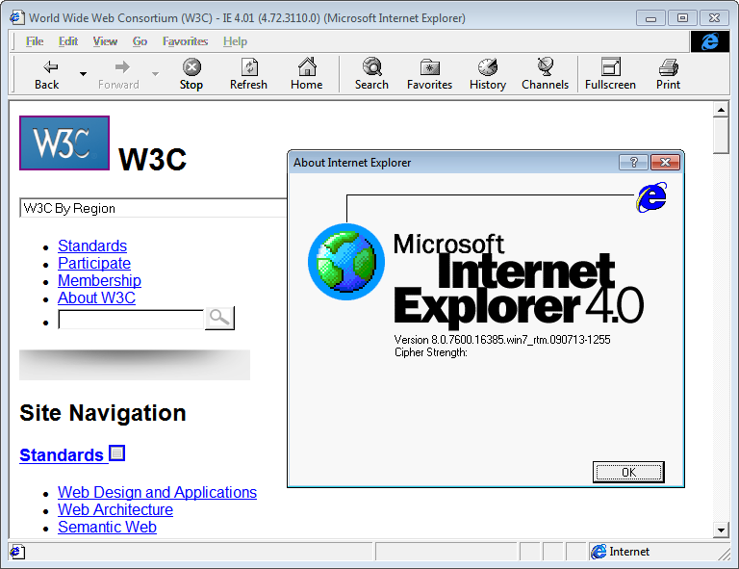Open the View menu
This screenshot has width=739, height=569.
click(105, 41)
